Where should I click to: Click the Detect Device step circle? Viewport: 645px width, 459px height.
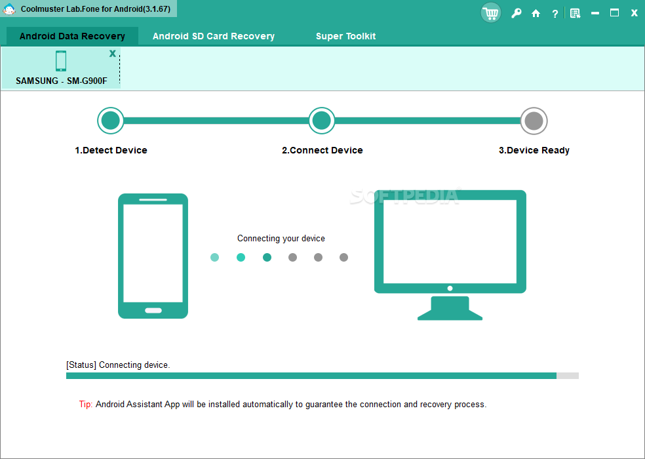click(x=111, y=121)
